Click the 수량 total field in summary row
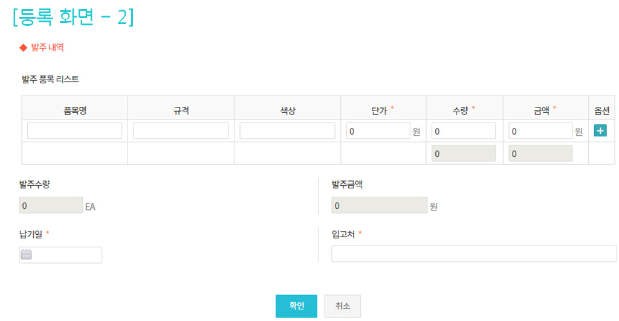The image size is (619, 321). click(464, 153)
